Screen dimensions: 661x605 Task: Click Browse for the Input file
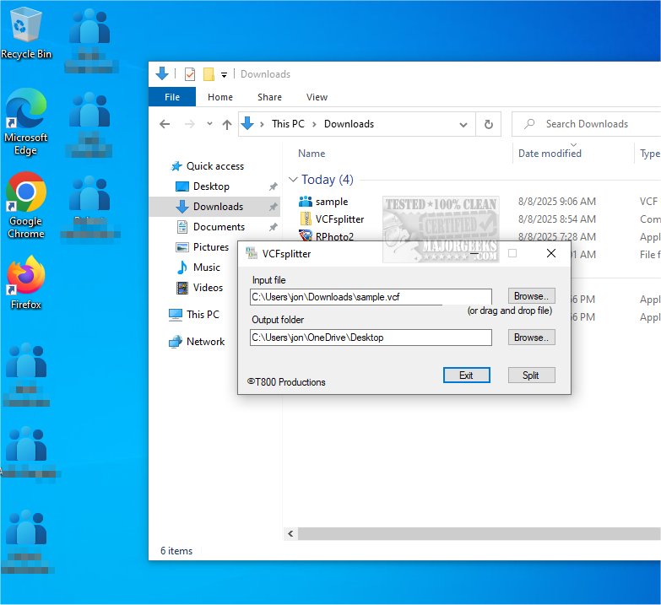coord(531,296)
